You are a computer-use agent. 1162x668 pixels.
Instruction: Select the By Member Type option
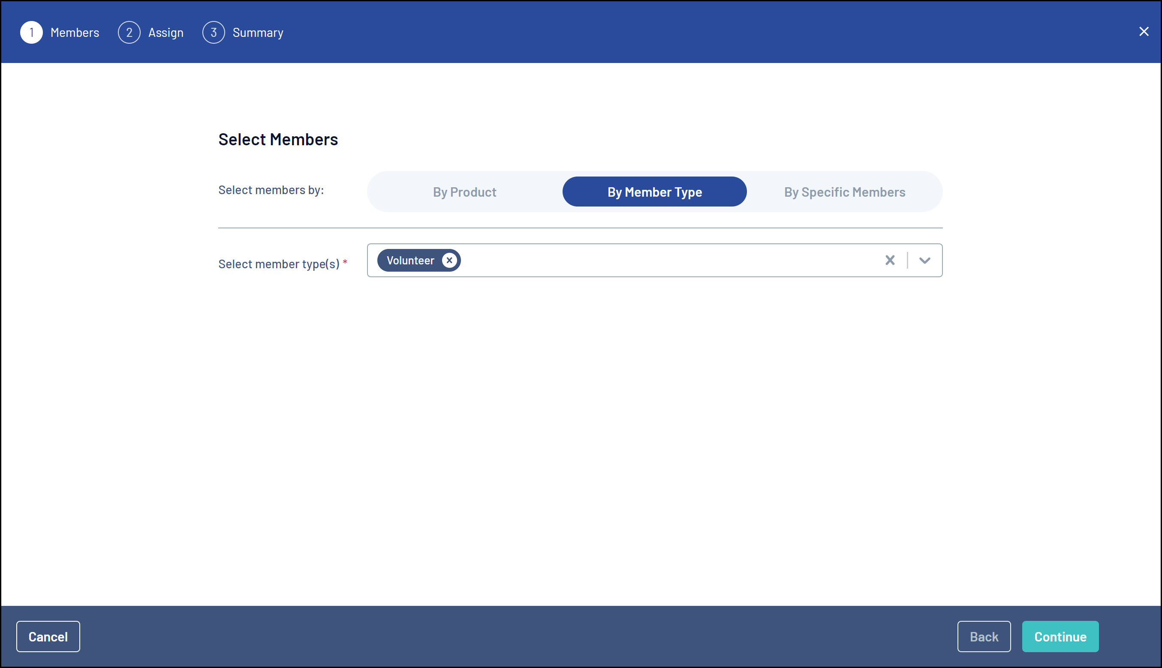pyautogui.click(x=654, y=192)
